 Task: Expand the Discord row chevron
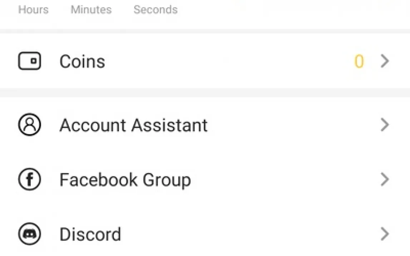pyautogui.click(x=385, y=234)
